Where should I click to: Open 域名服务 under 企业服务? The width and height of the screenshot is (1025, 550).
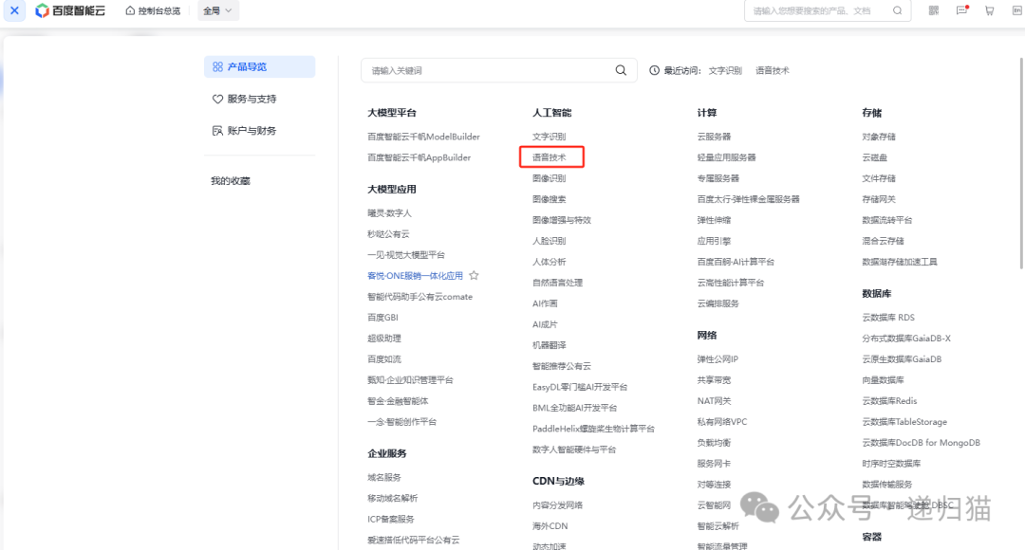point(384,478)
